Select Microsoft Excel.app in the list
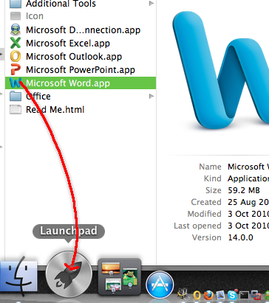 pos(68,43)
